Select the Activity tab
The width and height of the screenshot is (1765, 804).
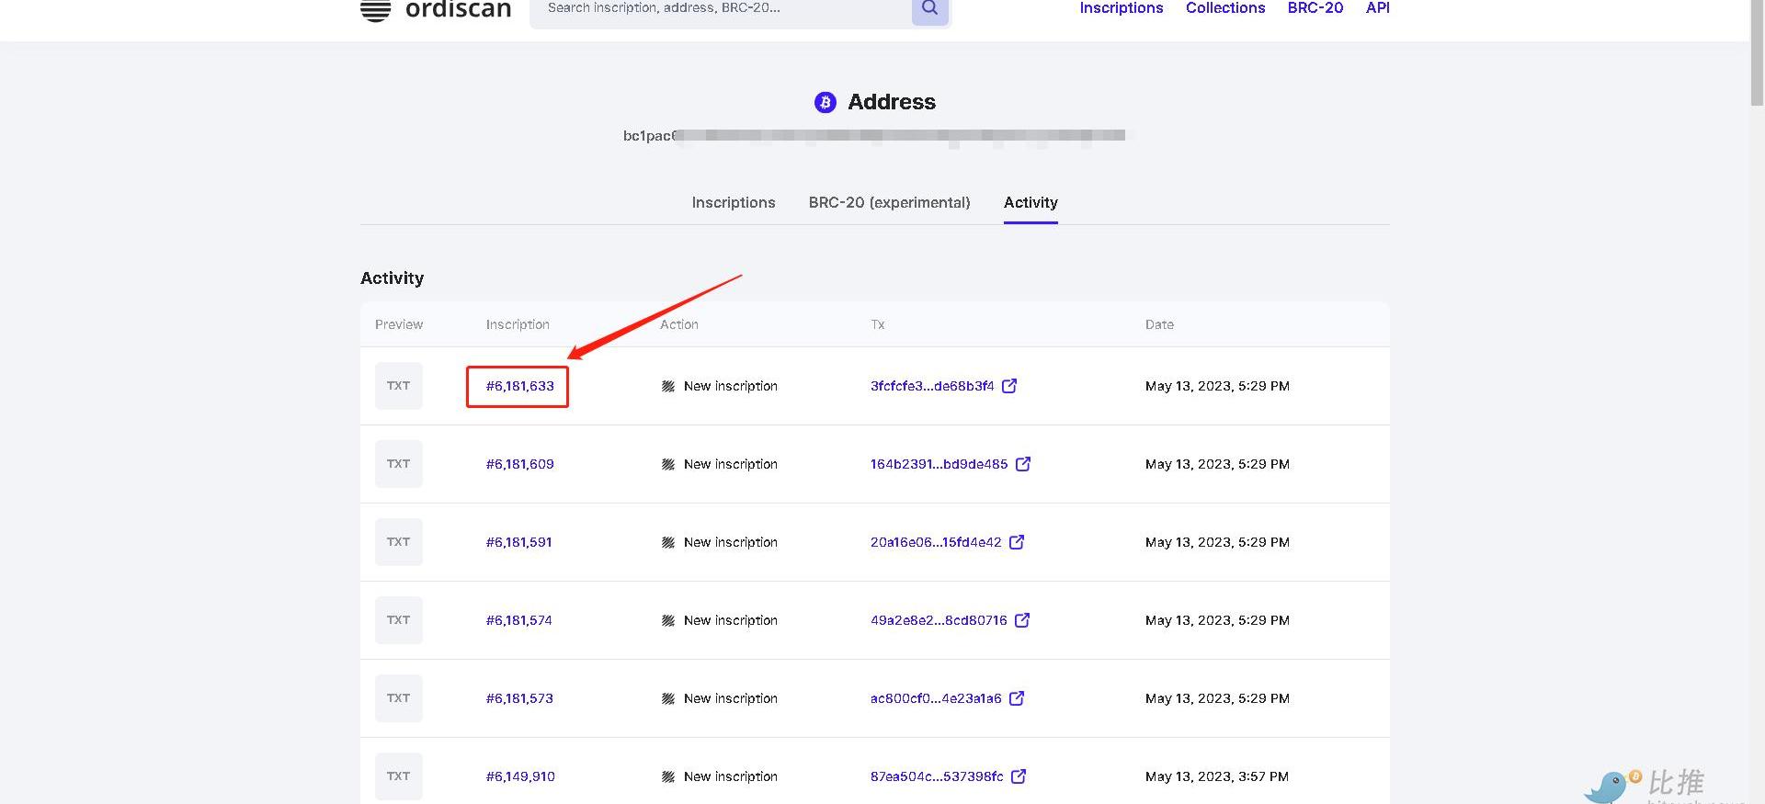pyautogui.click(x=1031, y=202)
